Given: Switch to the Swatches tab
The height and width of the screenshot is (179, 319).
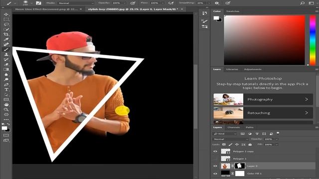Looking at the screenshot, I should pyautogui.click(x=233, y=11).
